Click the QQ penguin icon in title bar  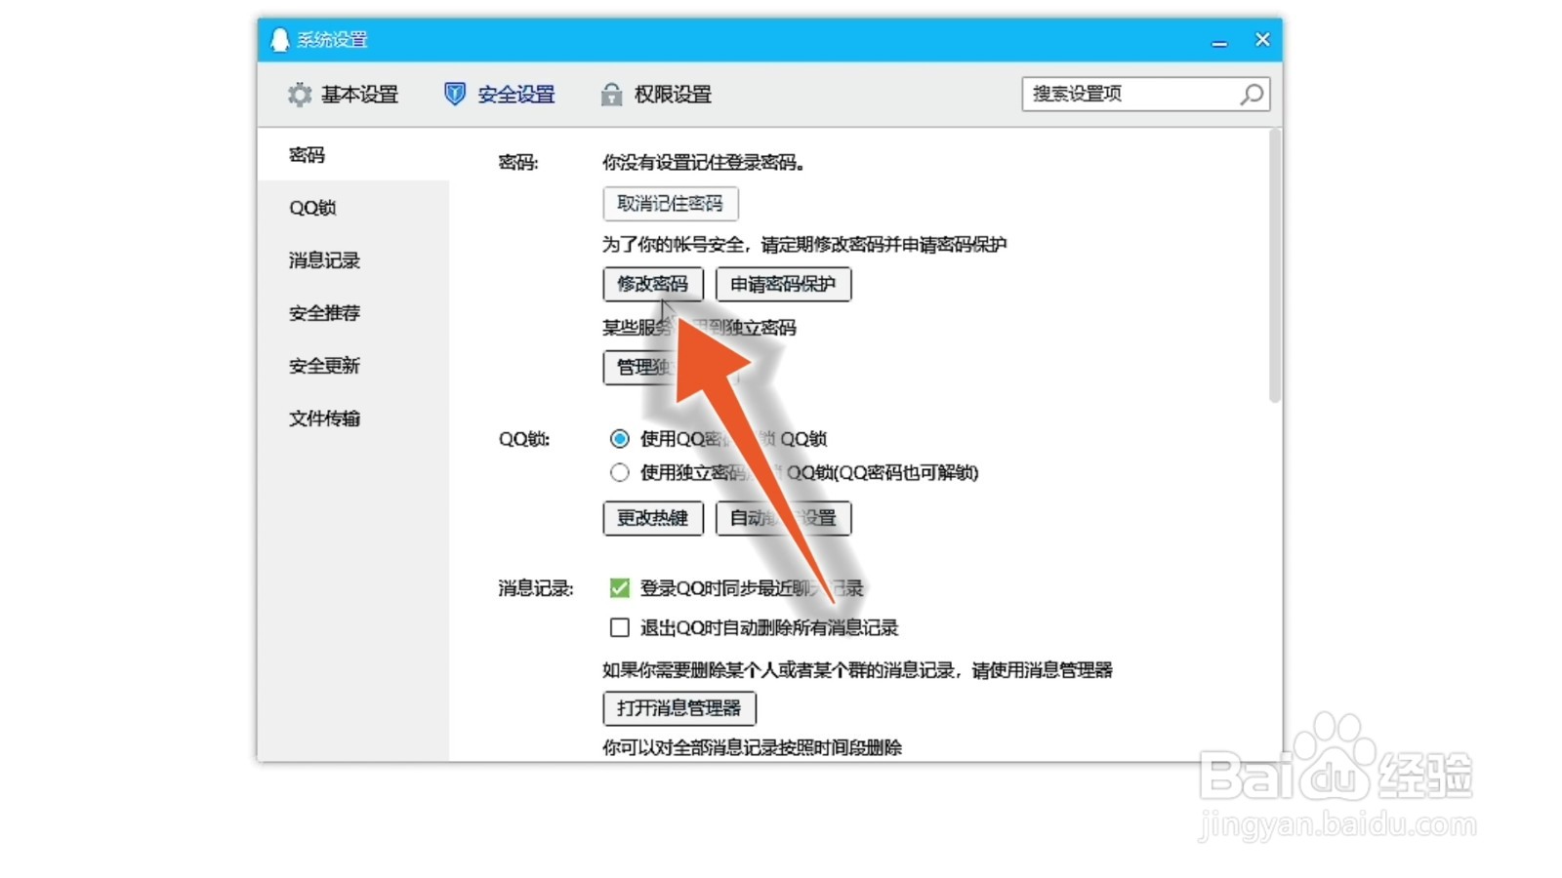click(x=280, y=39)
